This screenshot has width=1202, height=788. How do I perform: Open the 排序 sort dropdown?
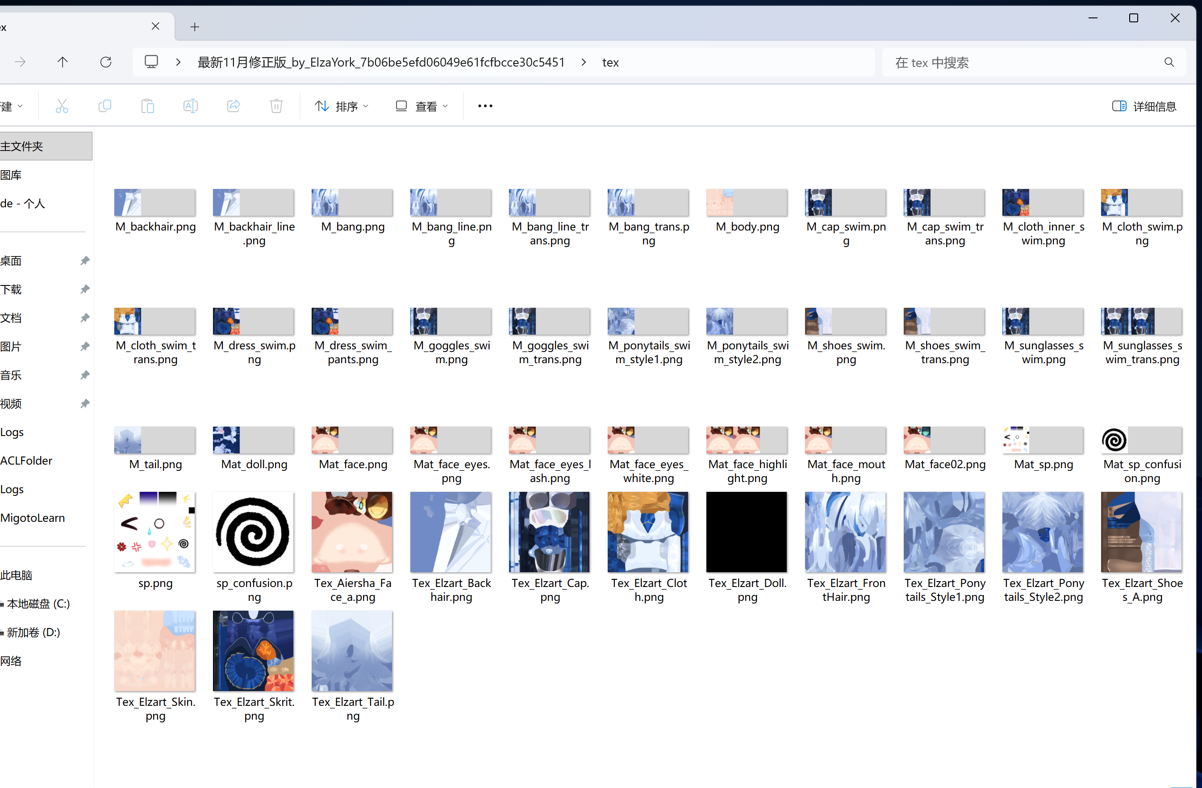point(342,106)
